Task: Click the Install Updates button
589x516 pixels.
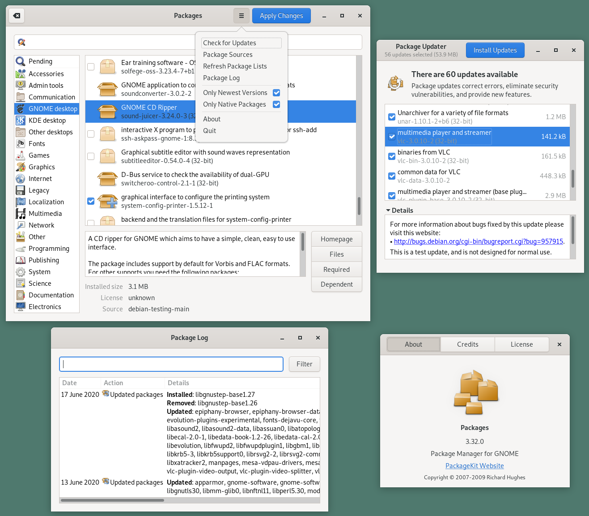Action: pyautogui.click(x=495, y=50)
